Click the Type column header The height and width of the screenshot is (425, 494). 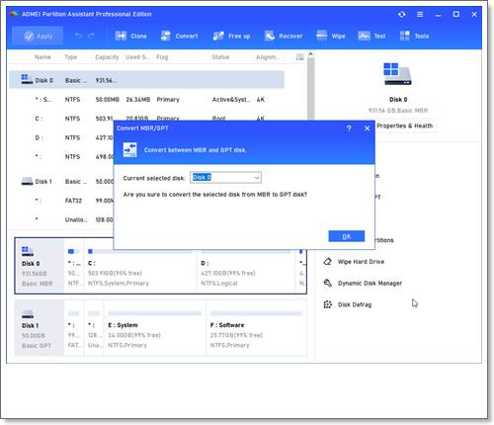(71, 57)
